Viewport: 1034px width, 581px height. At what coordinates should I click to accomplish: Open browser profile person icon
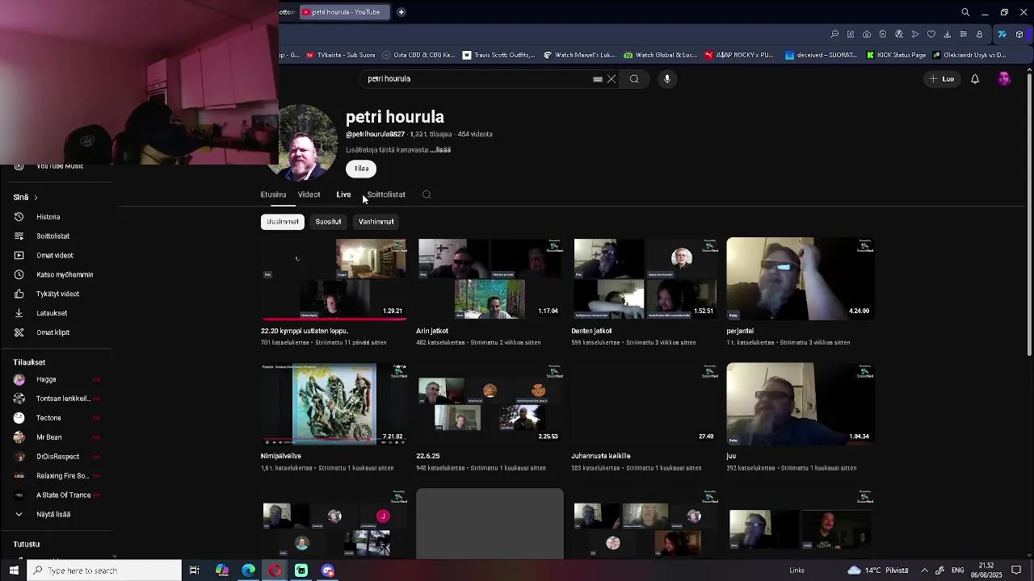(979, 34)
